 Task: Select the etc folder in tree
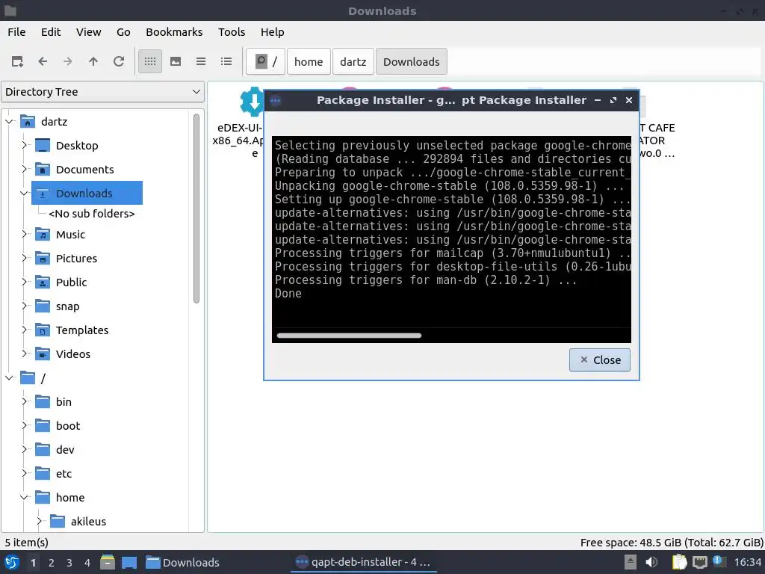coord(54,473)
